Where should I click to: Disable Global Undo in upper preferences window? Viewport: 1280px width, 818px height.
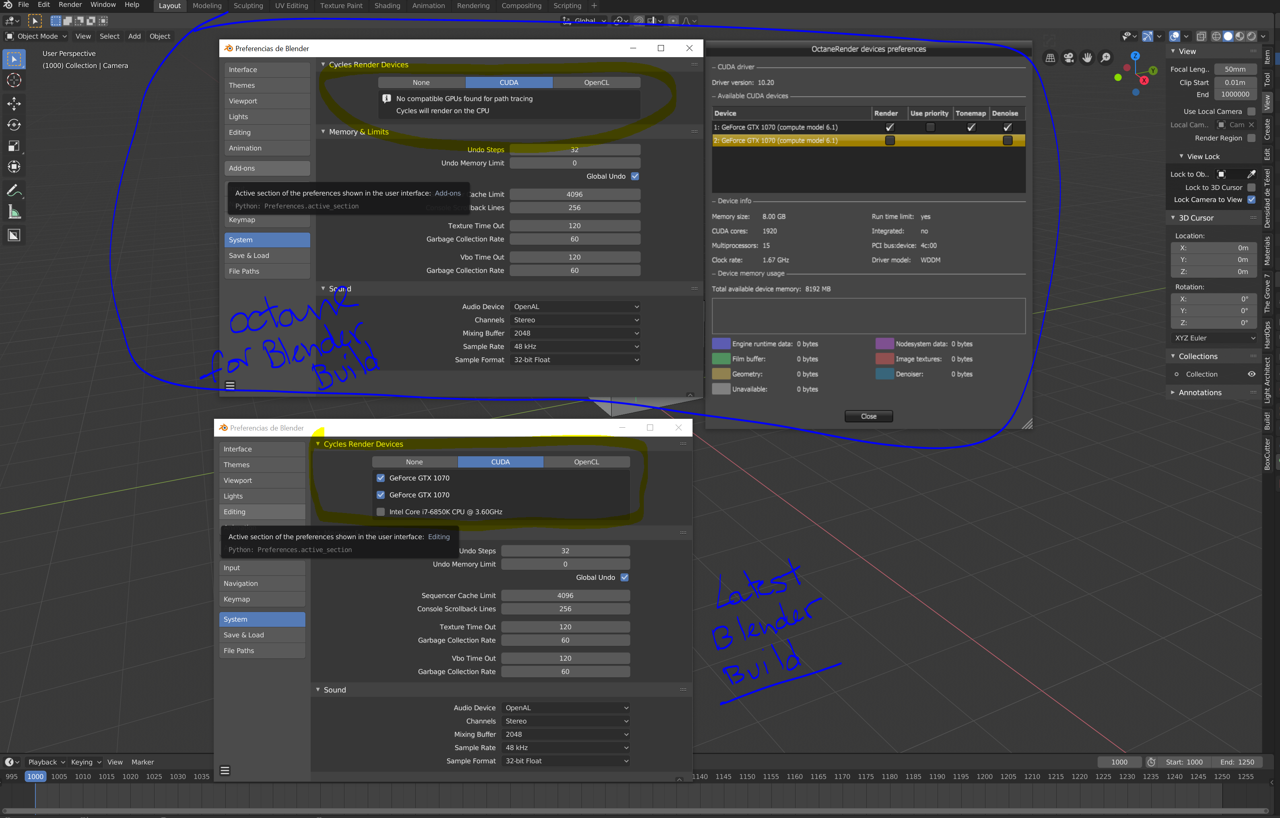click(x=635, y=177)
